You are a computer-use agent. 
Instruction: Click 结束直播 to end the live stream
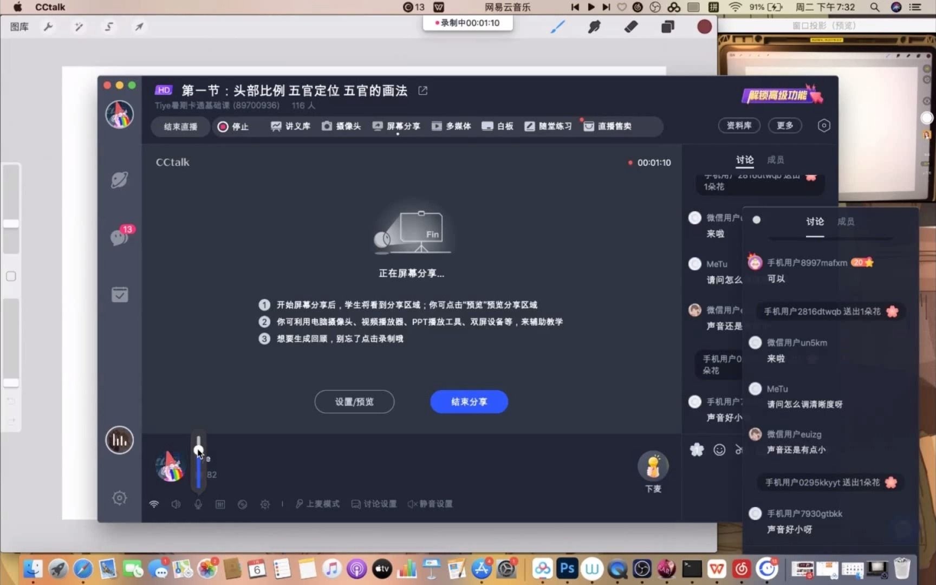click(180, 126)
